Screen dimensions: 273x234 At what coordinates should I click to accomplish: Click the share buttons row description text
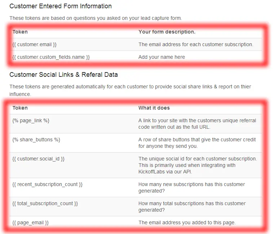[197, 143]
